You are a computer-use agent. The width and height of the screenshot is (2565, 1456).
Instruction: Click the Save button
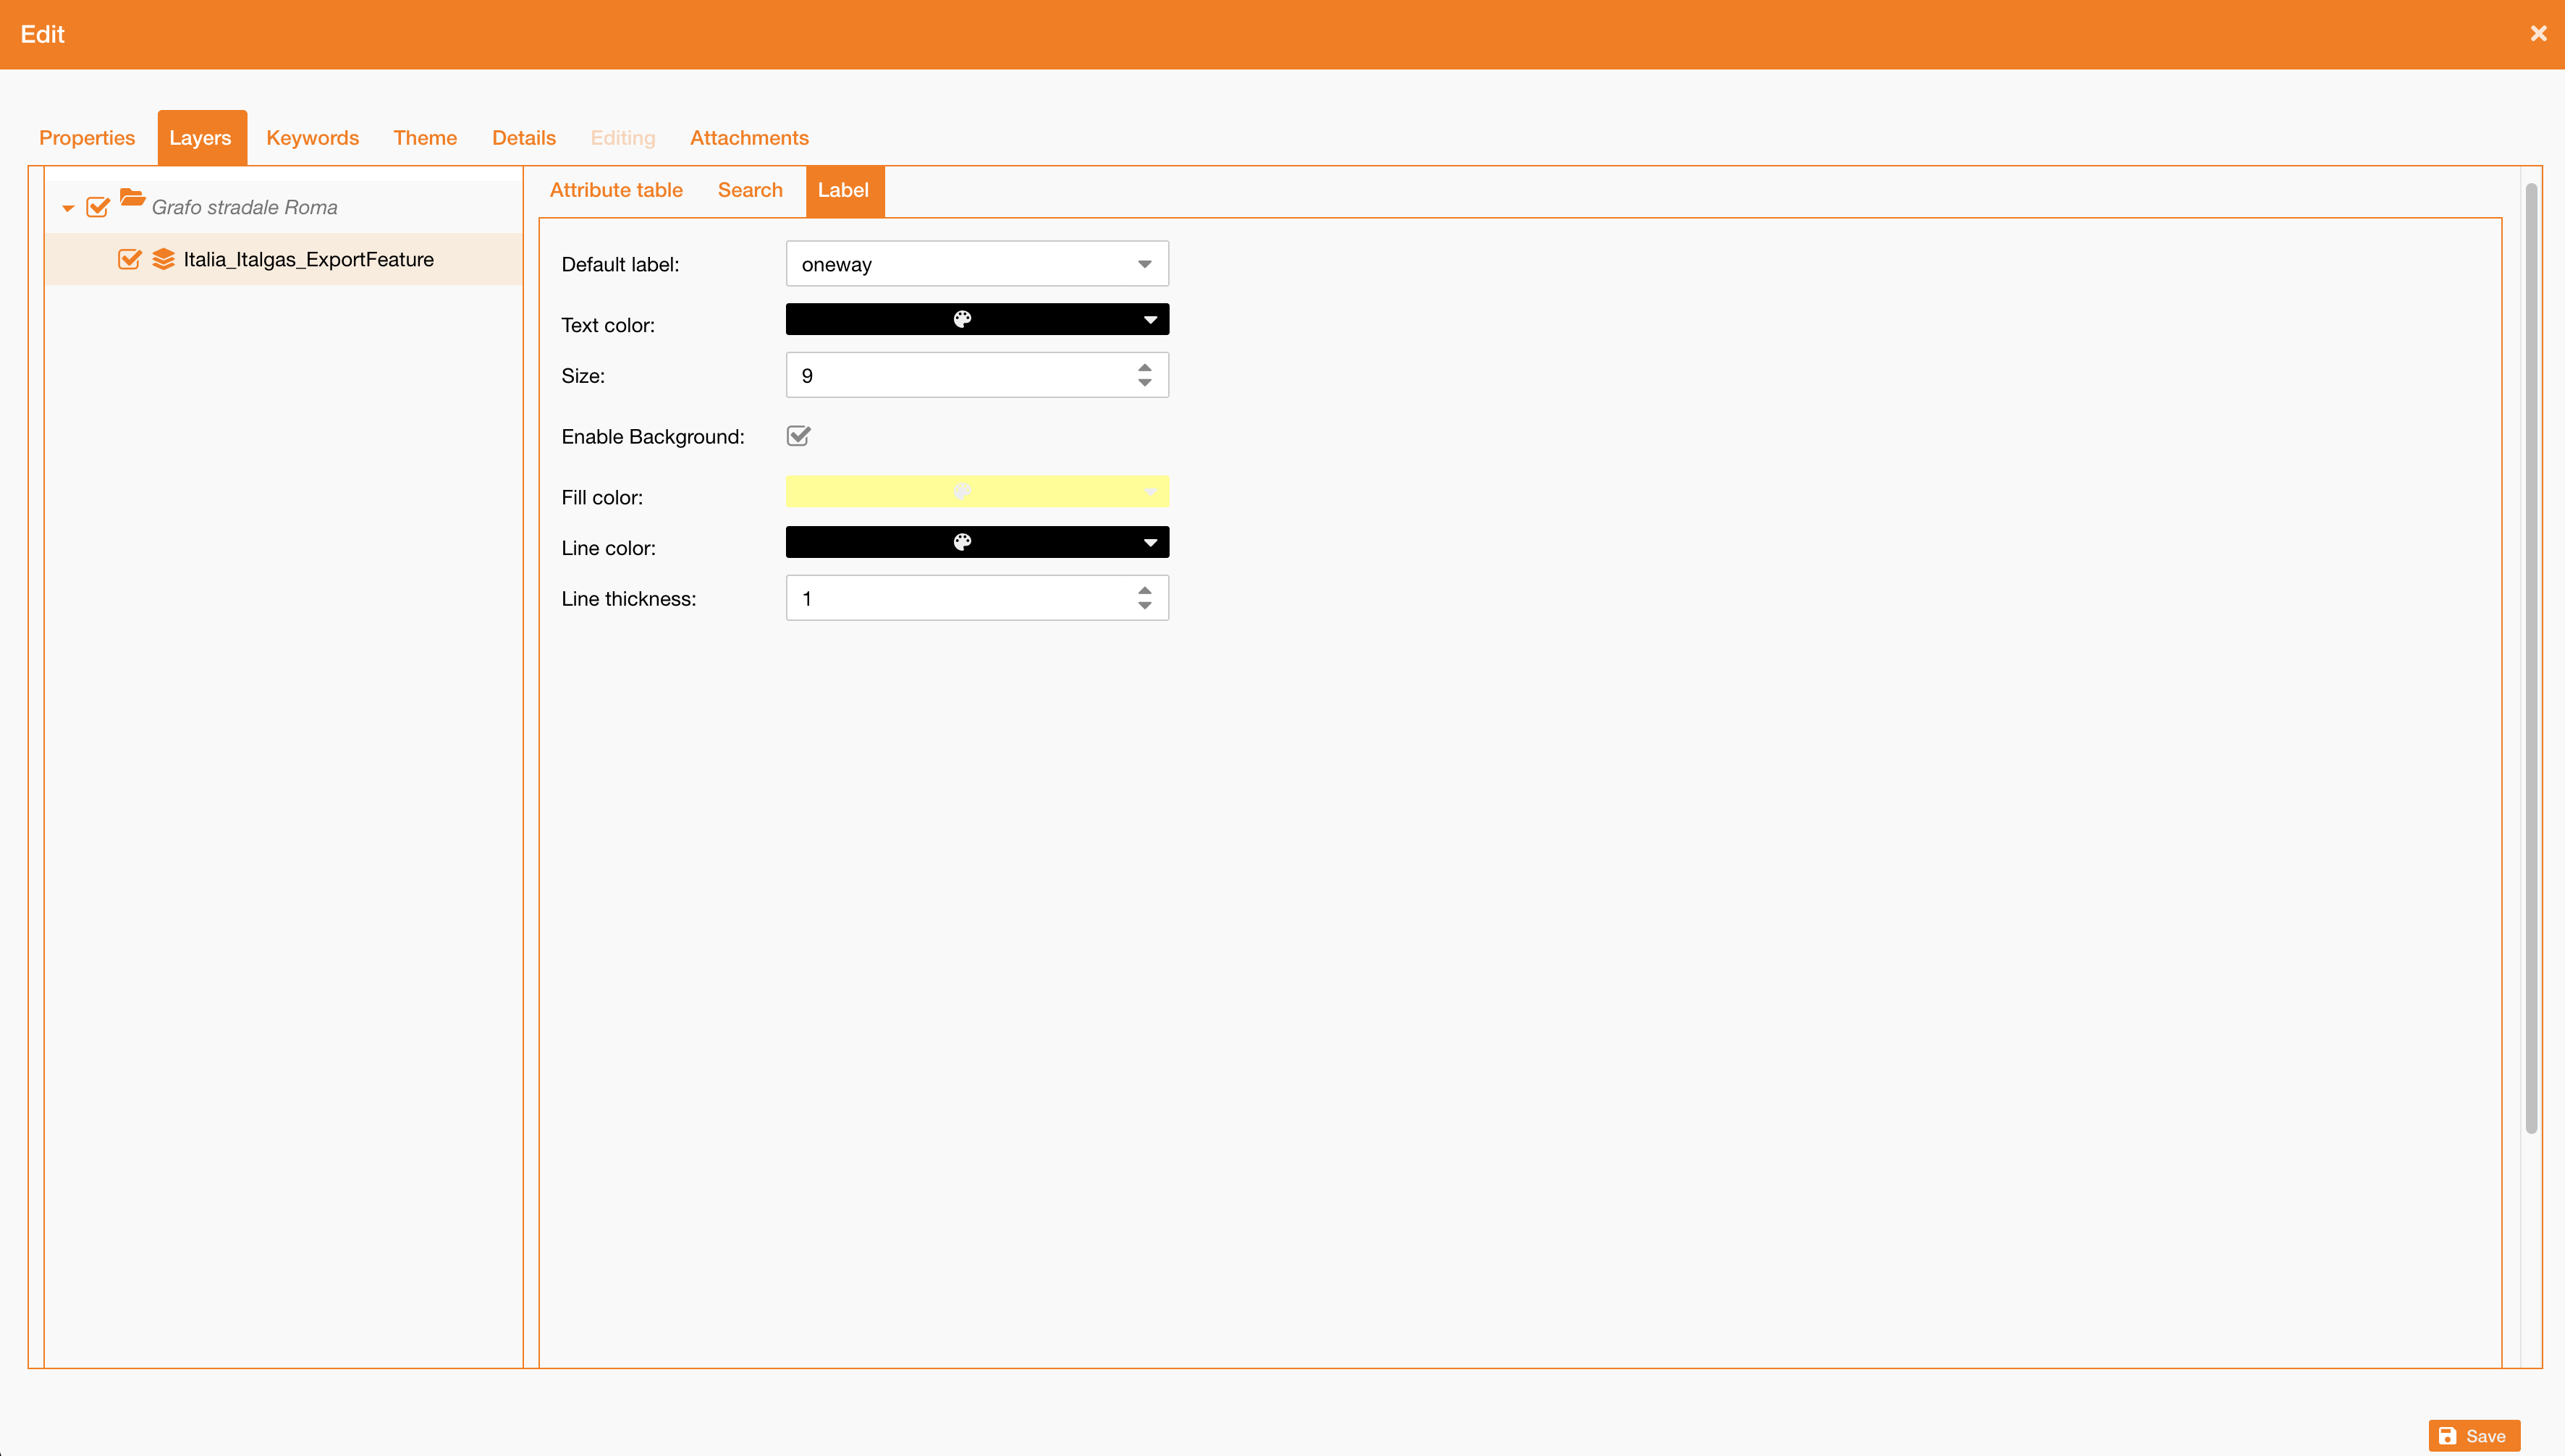pyautogui.click(x=2474, y=1436)
